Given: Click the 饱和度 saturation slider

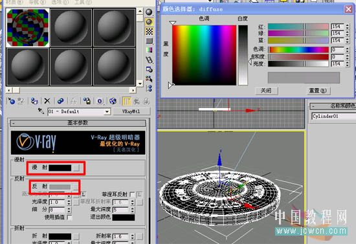Looking at the screenshot, I should point(298,56).
